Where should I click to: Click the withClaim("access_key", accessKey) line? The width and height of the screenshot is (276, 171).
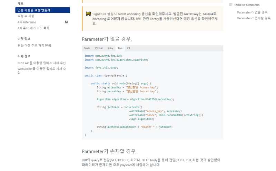click(155, 111)
